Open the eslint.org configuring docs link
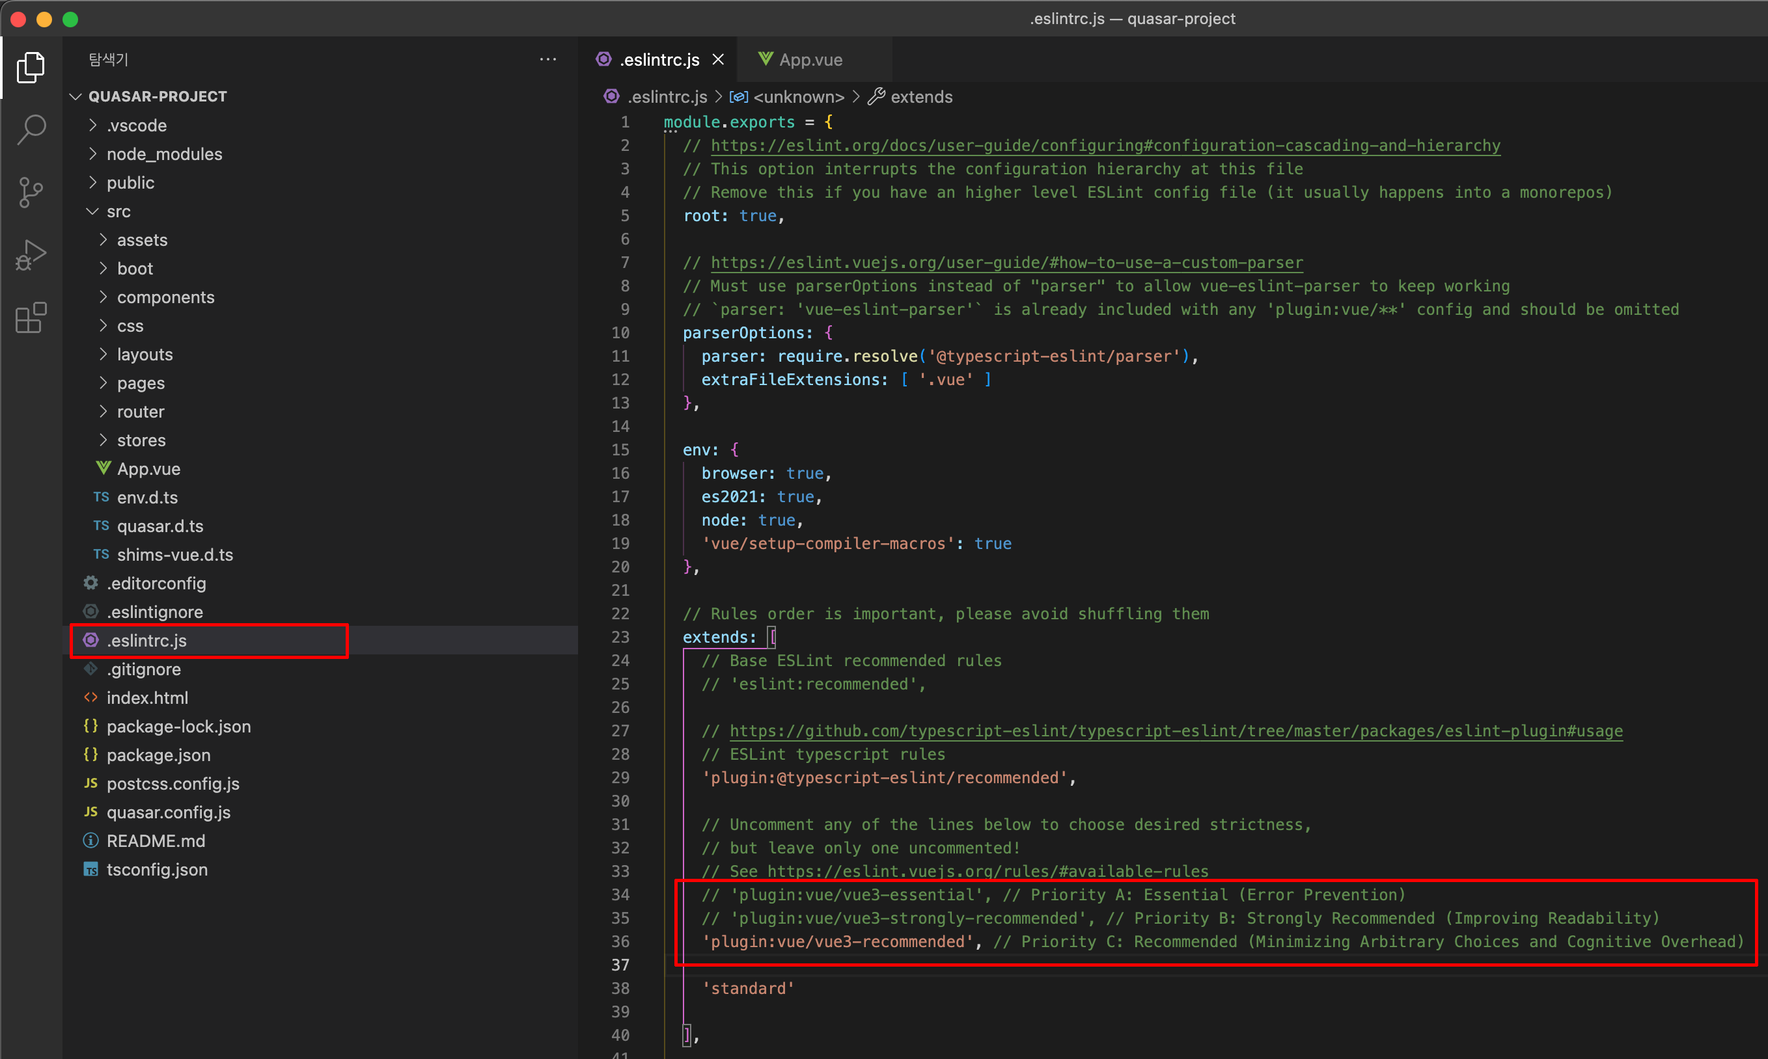Image resolution: width=1768 pixels, height=1059 pixels. [x=1105, y=146]
